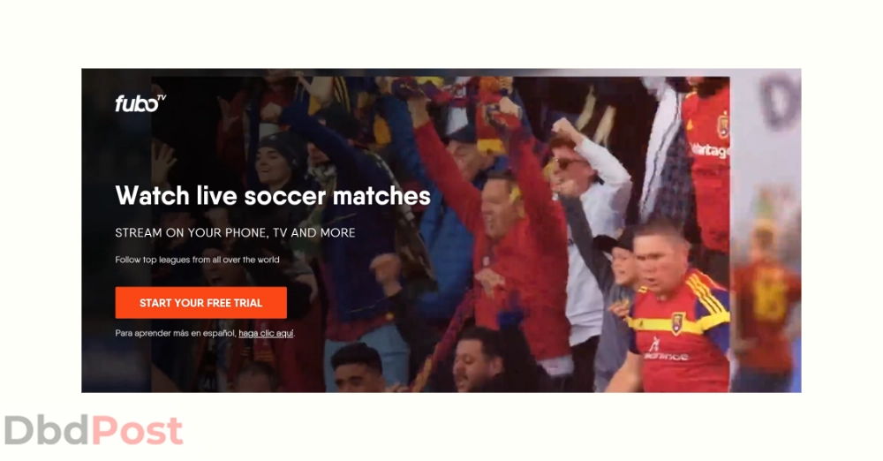Click the "Para aprender más en español" text
This screenshot has height=461, width=883.
[175, 333]
